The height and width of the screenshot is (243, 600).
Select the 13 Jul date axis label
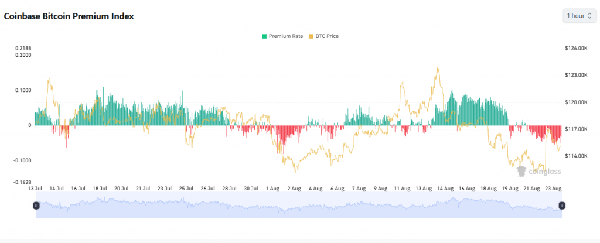[35, 189]
